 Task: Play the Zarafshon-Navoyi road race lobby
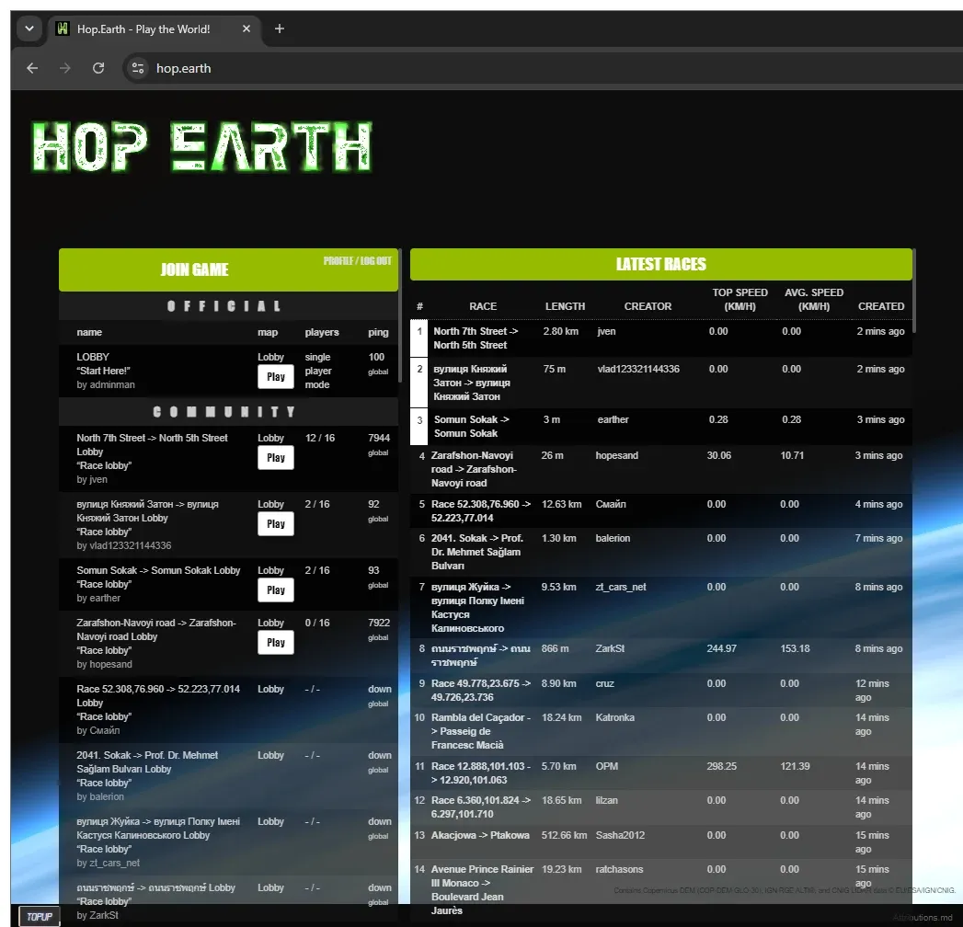(276, 643)
